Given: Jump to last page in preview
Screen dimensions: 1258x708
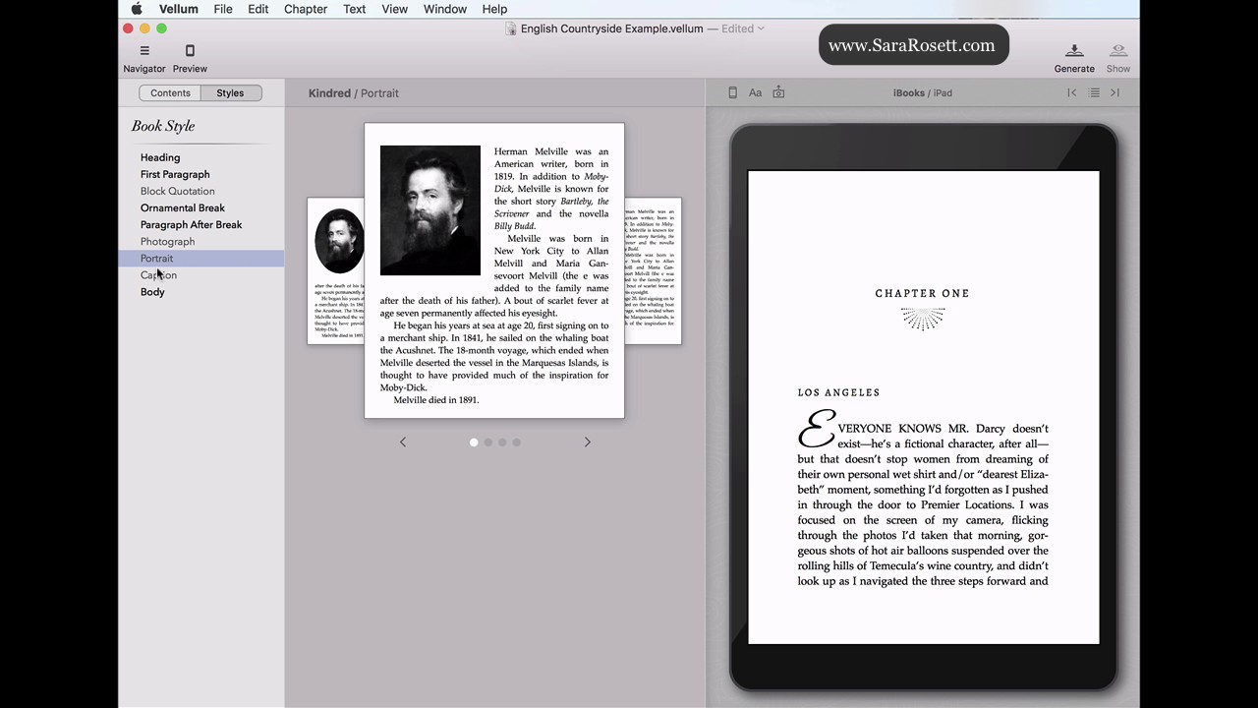Looking at the screenshot, I should [1115, 92].
